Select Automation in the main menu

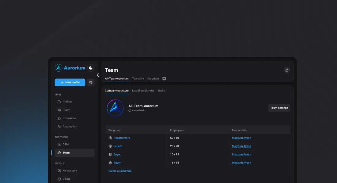pos(70,126)
